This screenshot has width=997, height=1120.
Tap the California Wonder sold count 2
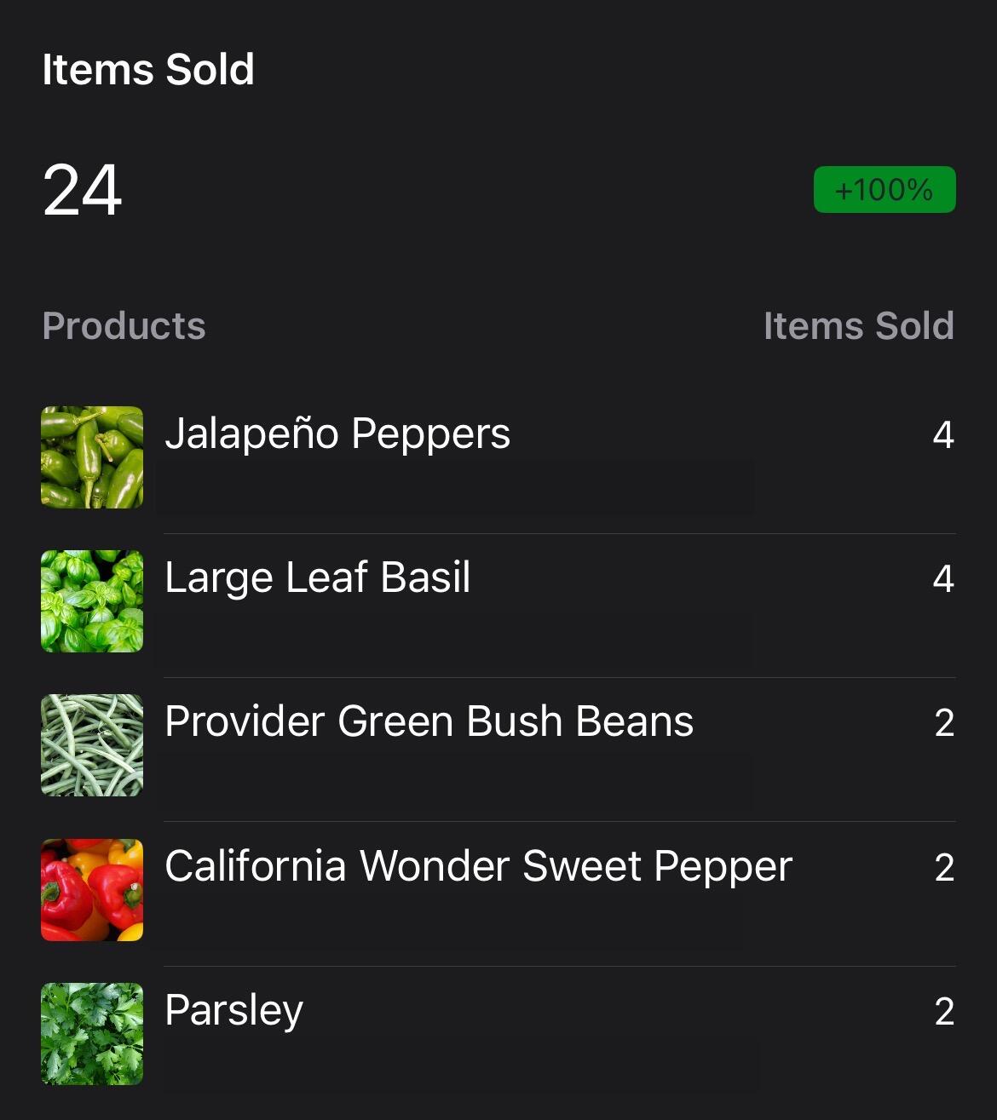point(944,868)
